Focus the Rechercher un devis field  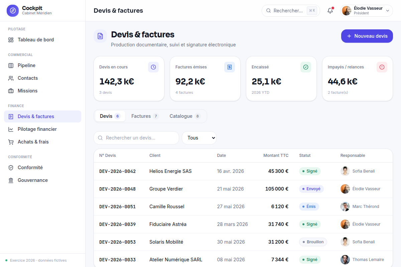coord(136,138)
